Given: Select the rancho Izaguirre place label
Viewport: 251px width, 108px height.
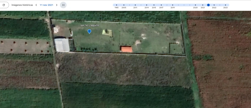Looking at the screenshot, I should pyautogui.click(x=89, y=26).
